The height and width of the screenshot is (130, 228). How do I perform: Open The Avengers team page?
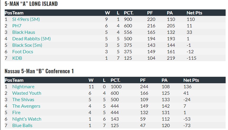coord(26,106)
